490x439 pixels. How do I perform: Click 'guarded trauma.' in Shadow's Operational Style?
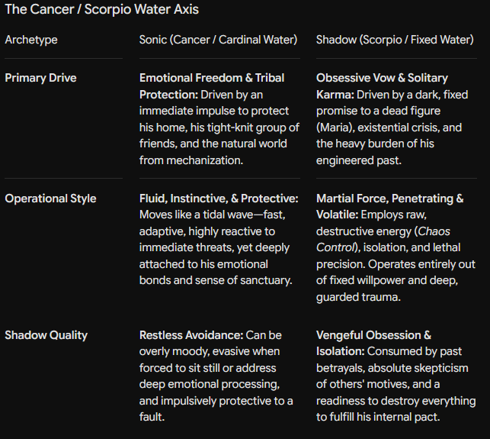pyautogui.click(x=358, y=297)
